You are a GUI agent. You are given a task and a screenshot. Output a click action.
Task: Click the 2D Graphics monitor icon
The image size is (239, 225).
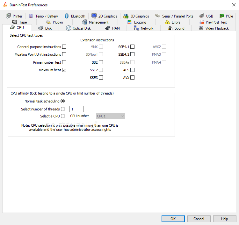click(94, 16)
